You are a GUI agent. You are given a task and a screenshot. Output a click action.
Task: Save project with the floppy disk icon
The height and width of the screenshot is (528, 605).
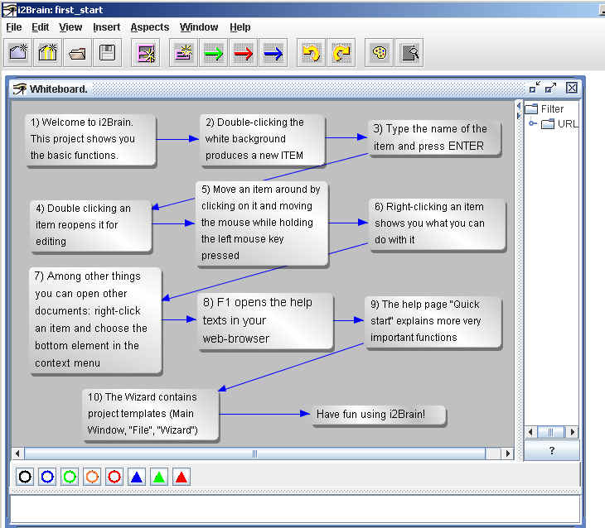(107, 53)
